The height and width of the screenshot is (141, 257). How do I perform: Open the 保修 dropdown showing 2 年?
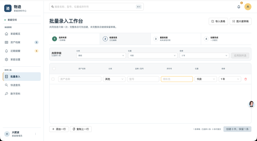coord(204,56)
